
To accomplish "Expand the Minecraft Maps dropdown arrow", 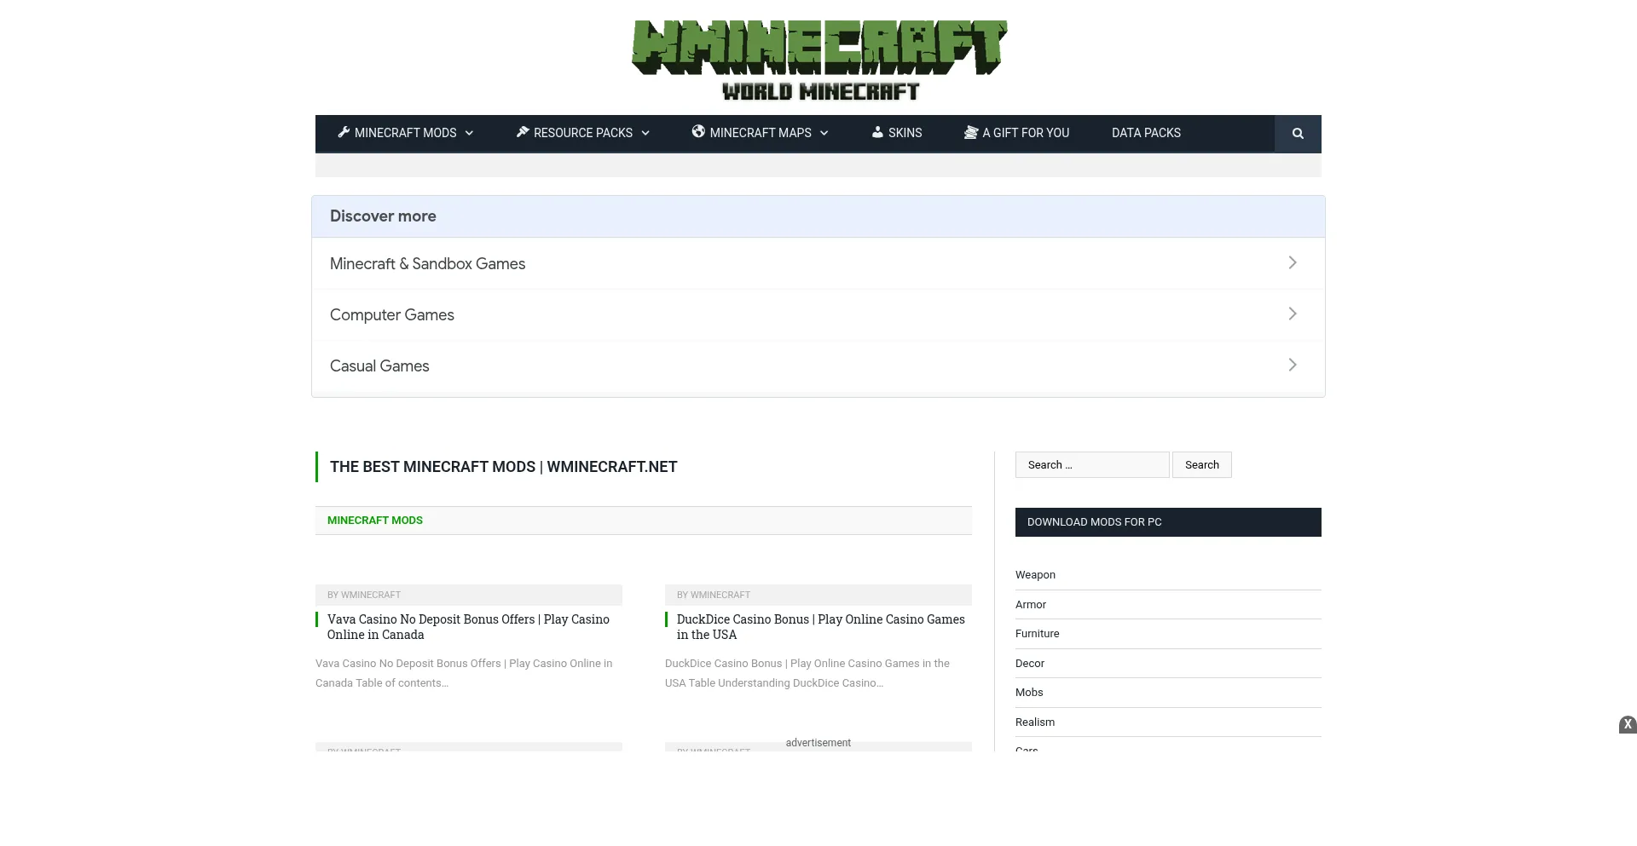I will coord(824,133).
